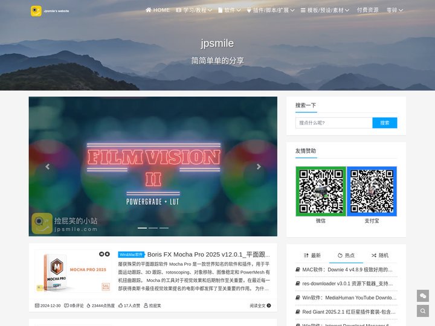Click the 最新 sort icon
This screenshot has height=326, width=435.
(x=306, y=255)
